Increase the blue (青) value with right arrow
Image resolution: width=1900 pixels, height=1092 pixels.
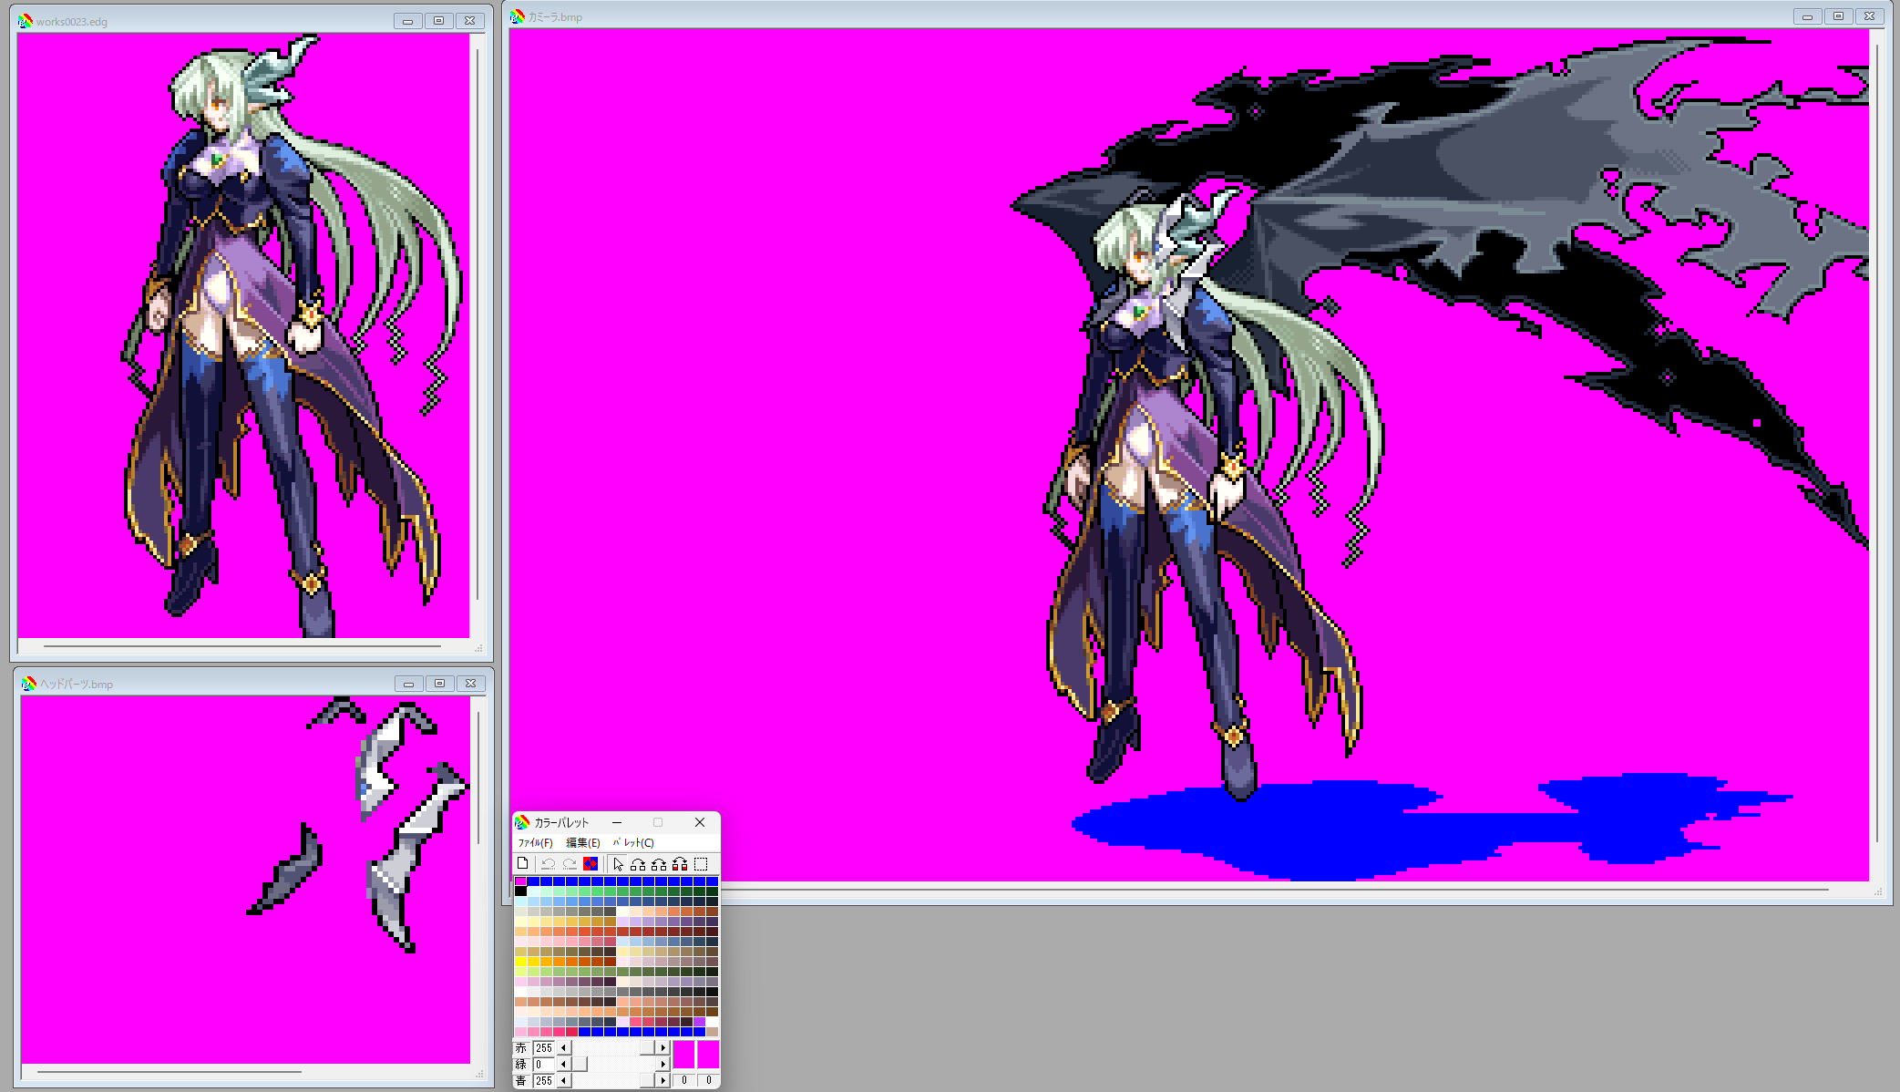pos(663,1080)
